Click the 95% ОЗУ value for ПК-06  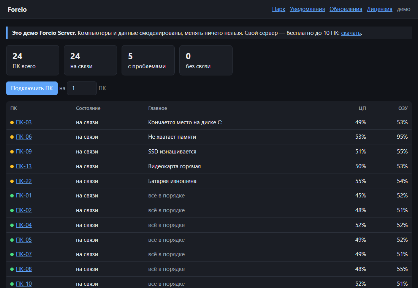(402, 137)
